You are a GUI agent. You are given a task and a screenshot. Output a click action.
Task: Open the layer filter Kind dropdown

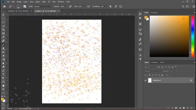(150, 67)
